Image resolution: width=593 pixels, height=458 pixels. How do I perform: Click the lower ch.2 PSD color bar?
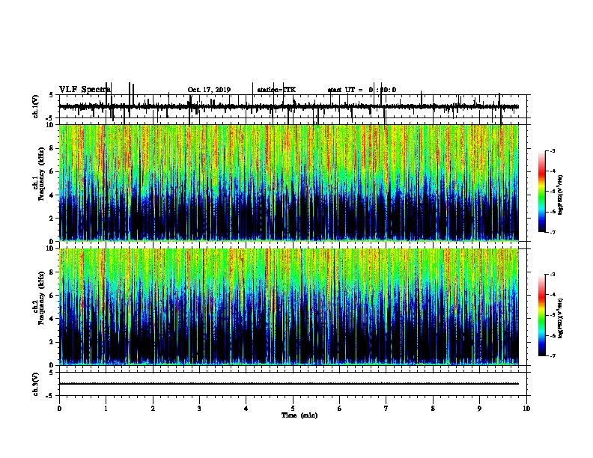pos(542,315)
